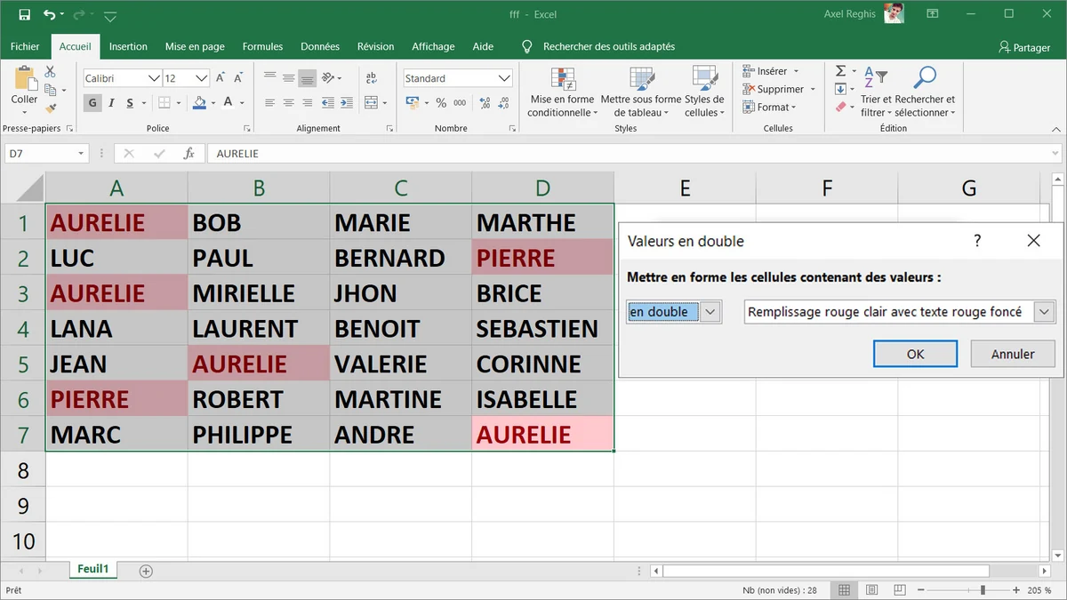The width and height of the screenshot is (1067, 600).
Task: Open the formatting style dropdown showing Remplissage rouge
Action: (x=1042, y=311)
